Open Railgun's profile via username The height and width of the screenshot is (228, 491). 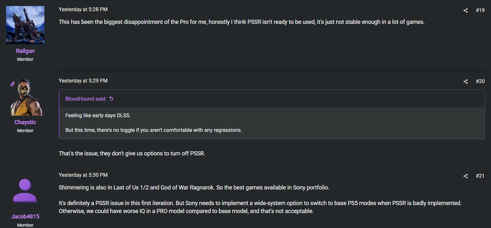pyautogui.click(x=25, y=51)
